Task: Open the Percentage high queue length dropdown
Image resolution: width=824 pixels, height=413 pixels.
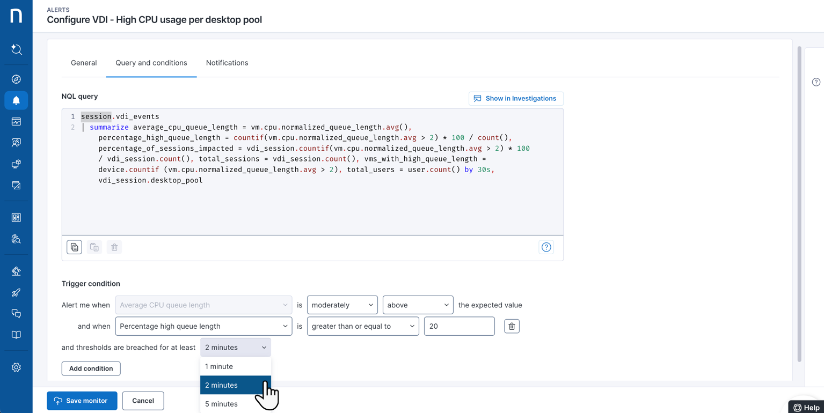Action: point(203,326)
